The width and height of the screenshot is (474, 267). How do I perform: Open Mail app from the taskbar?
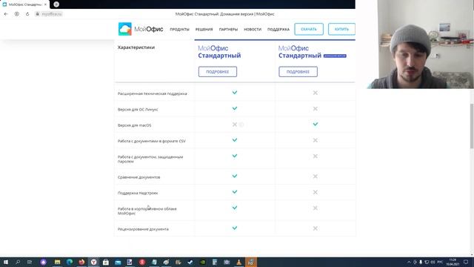[x=118, y=262]
